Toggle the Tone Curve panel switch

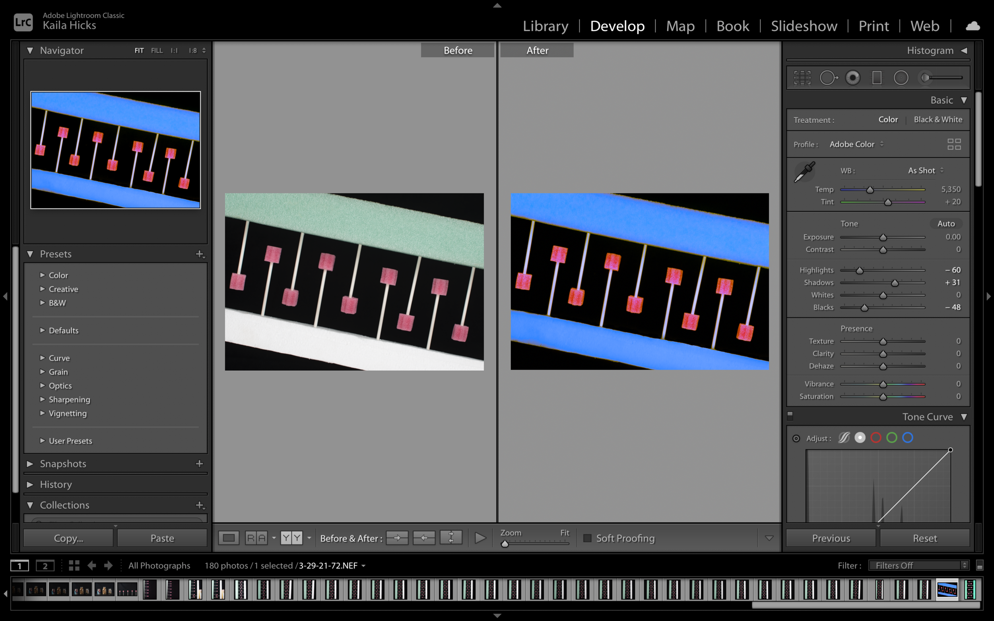[790, 416]
